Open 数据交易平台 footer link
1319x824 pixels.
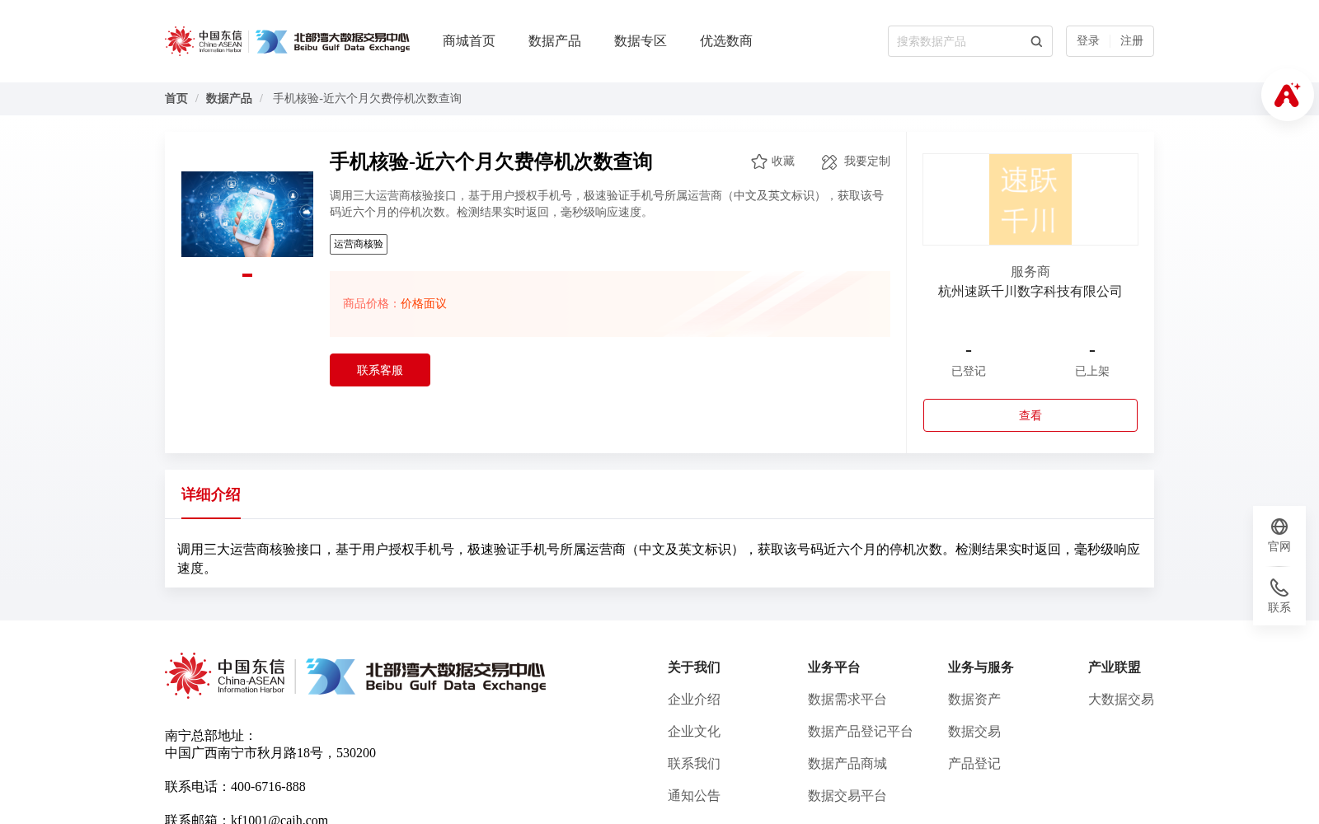coord(847,796)
